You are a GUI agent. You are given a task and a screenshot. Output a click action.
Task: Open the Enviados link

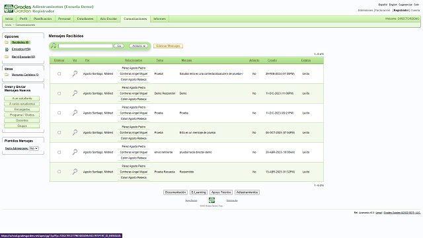[x=21, y=50]
